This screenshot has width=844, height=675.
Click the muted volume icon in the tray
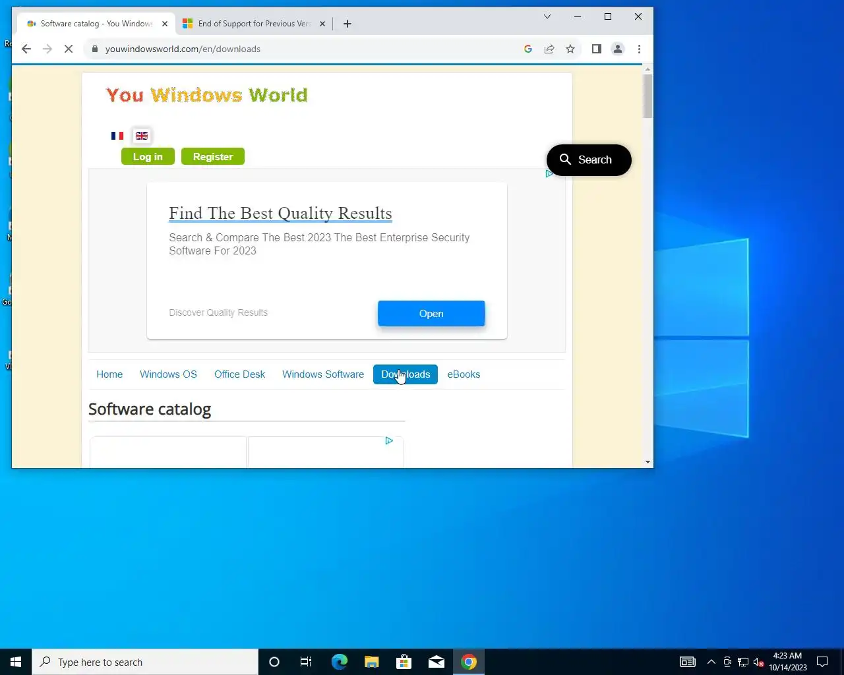(x=758, y=662)
